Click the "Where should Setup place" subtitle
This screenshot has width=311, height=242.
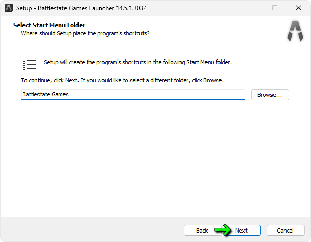click(x=85, y=33)
